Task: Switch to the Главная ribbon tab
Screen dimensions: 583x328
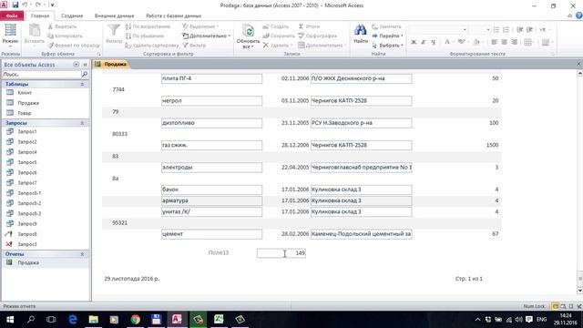Action: pos(40,16)
